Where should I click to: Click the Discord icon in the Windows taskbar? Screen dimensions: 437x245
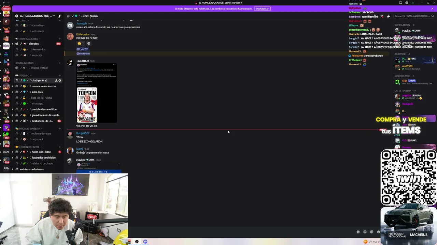[x=145, y=242]
